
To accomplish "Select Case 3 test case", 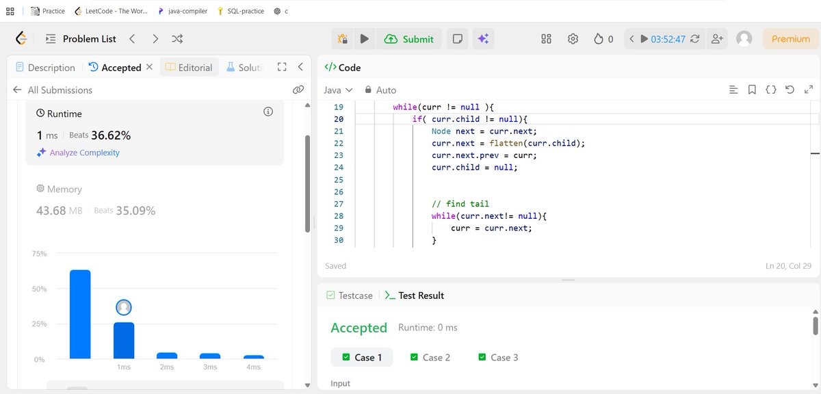I will (497, 357).
